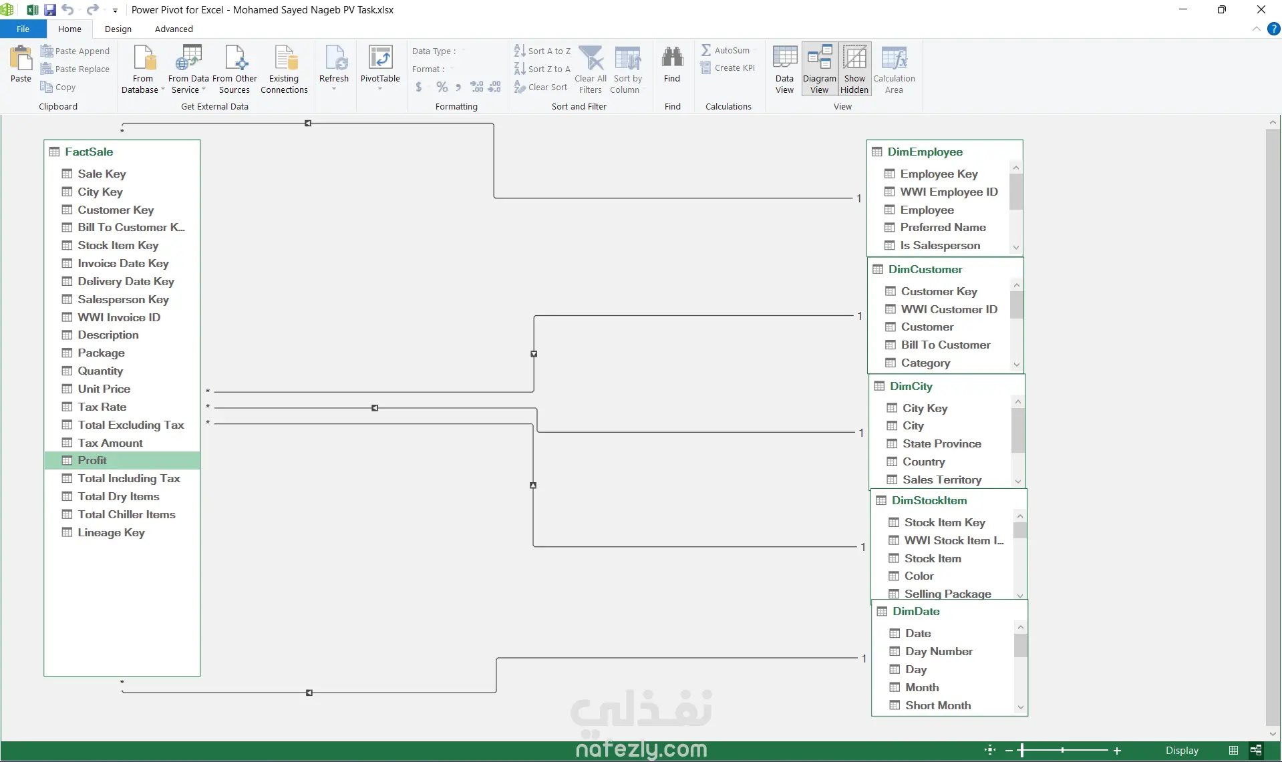The image size is (1282, 762).
Task: Apply percent format icon
Action: pyautogui.click(x=442, y=87)
